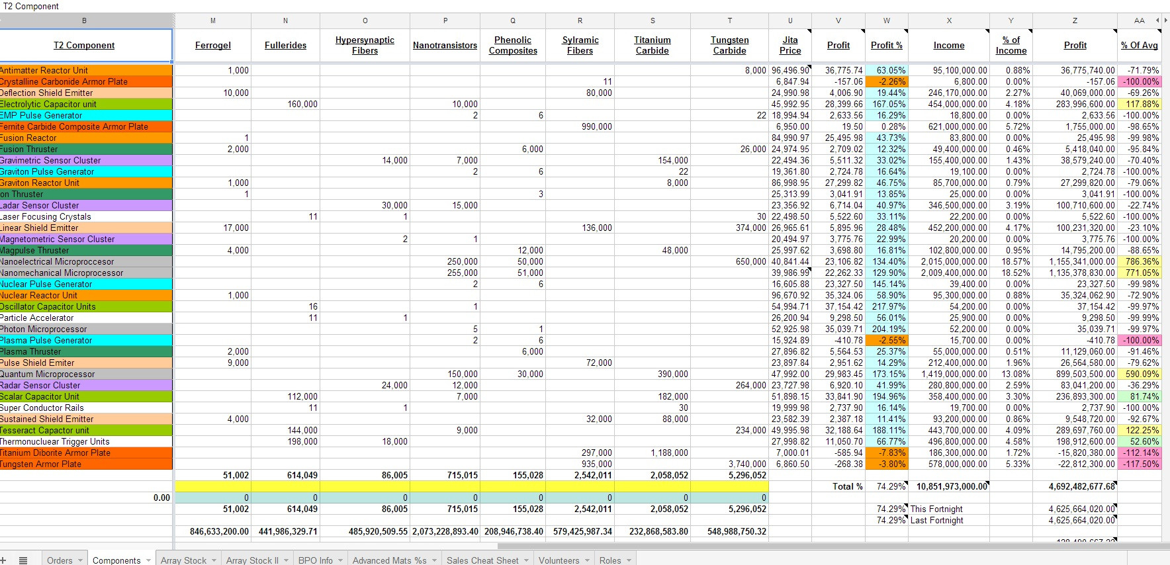Click the T2 Component header in column B
Viewport: 1170px width, 565px height.
[x=84, y=45]
